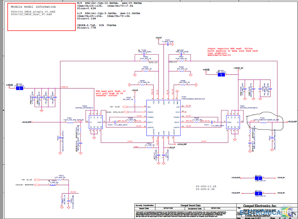
Task: Click the PR406 105K resistor
Action: tap(183, 84)
